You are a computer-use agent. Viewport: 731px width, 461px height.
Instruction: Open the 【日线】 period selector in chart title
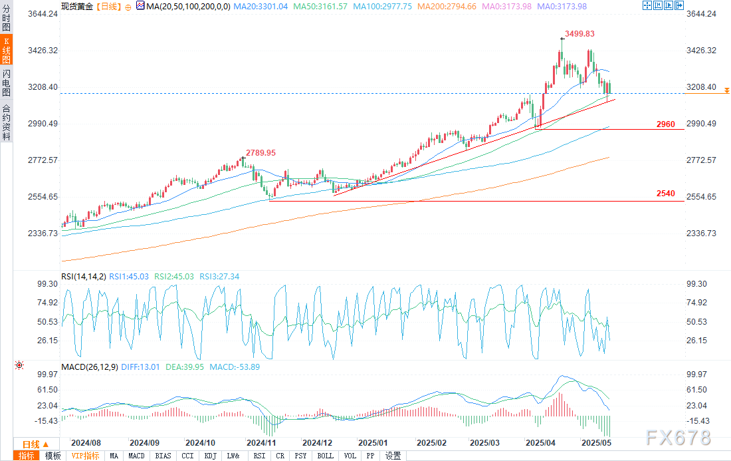[107, 6]
